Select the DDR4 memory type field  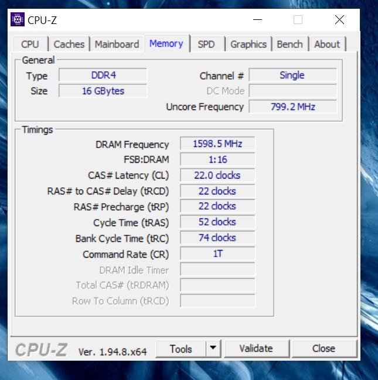pyautogui.click(x=103, y=75)
